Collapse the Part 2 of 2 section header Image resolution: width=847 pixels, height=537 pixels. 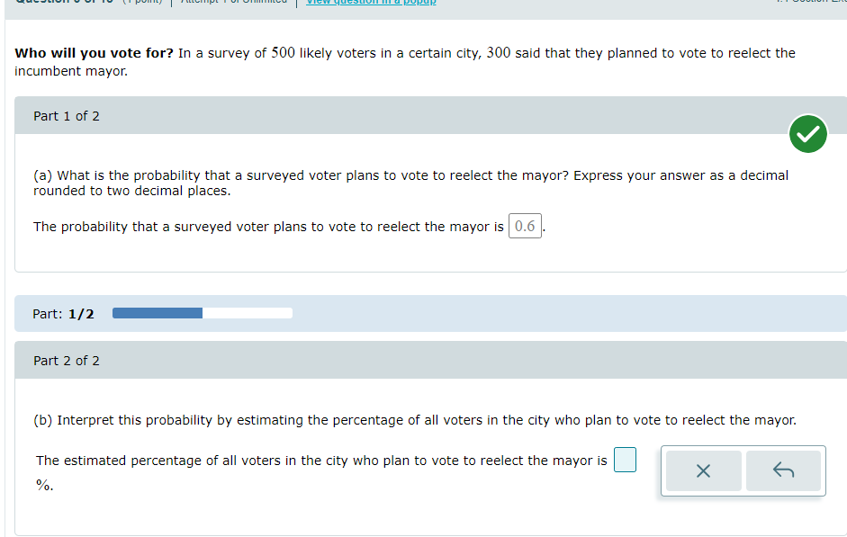tap(67, 360)
